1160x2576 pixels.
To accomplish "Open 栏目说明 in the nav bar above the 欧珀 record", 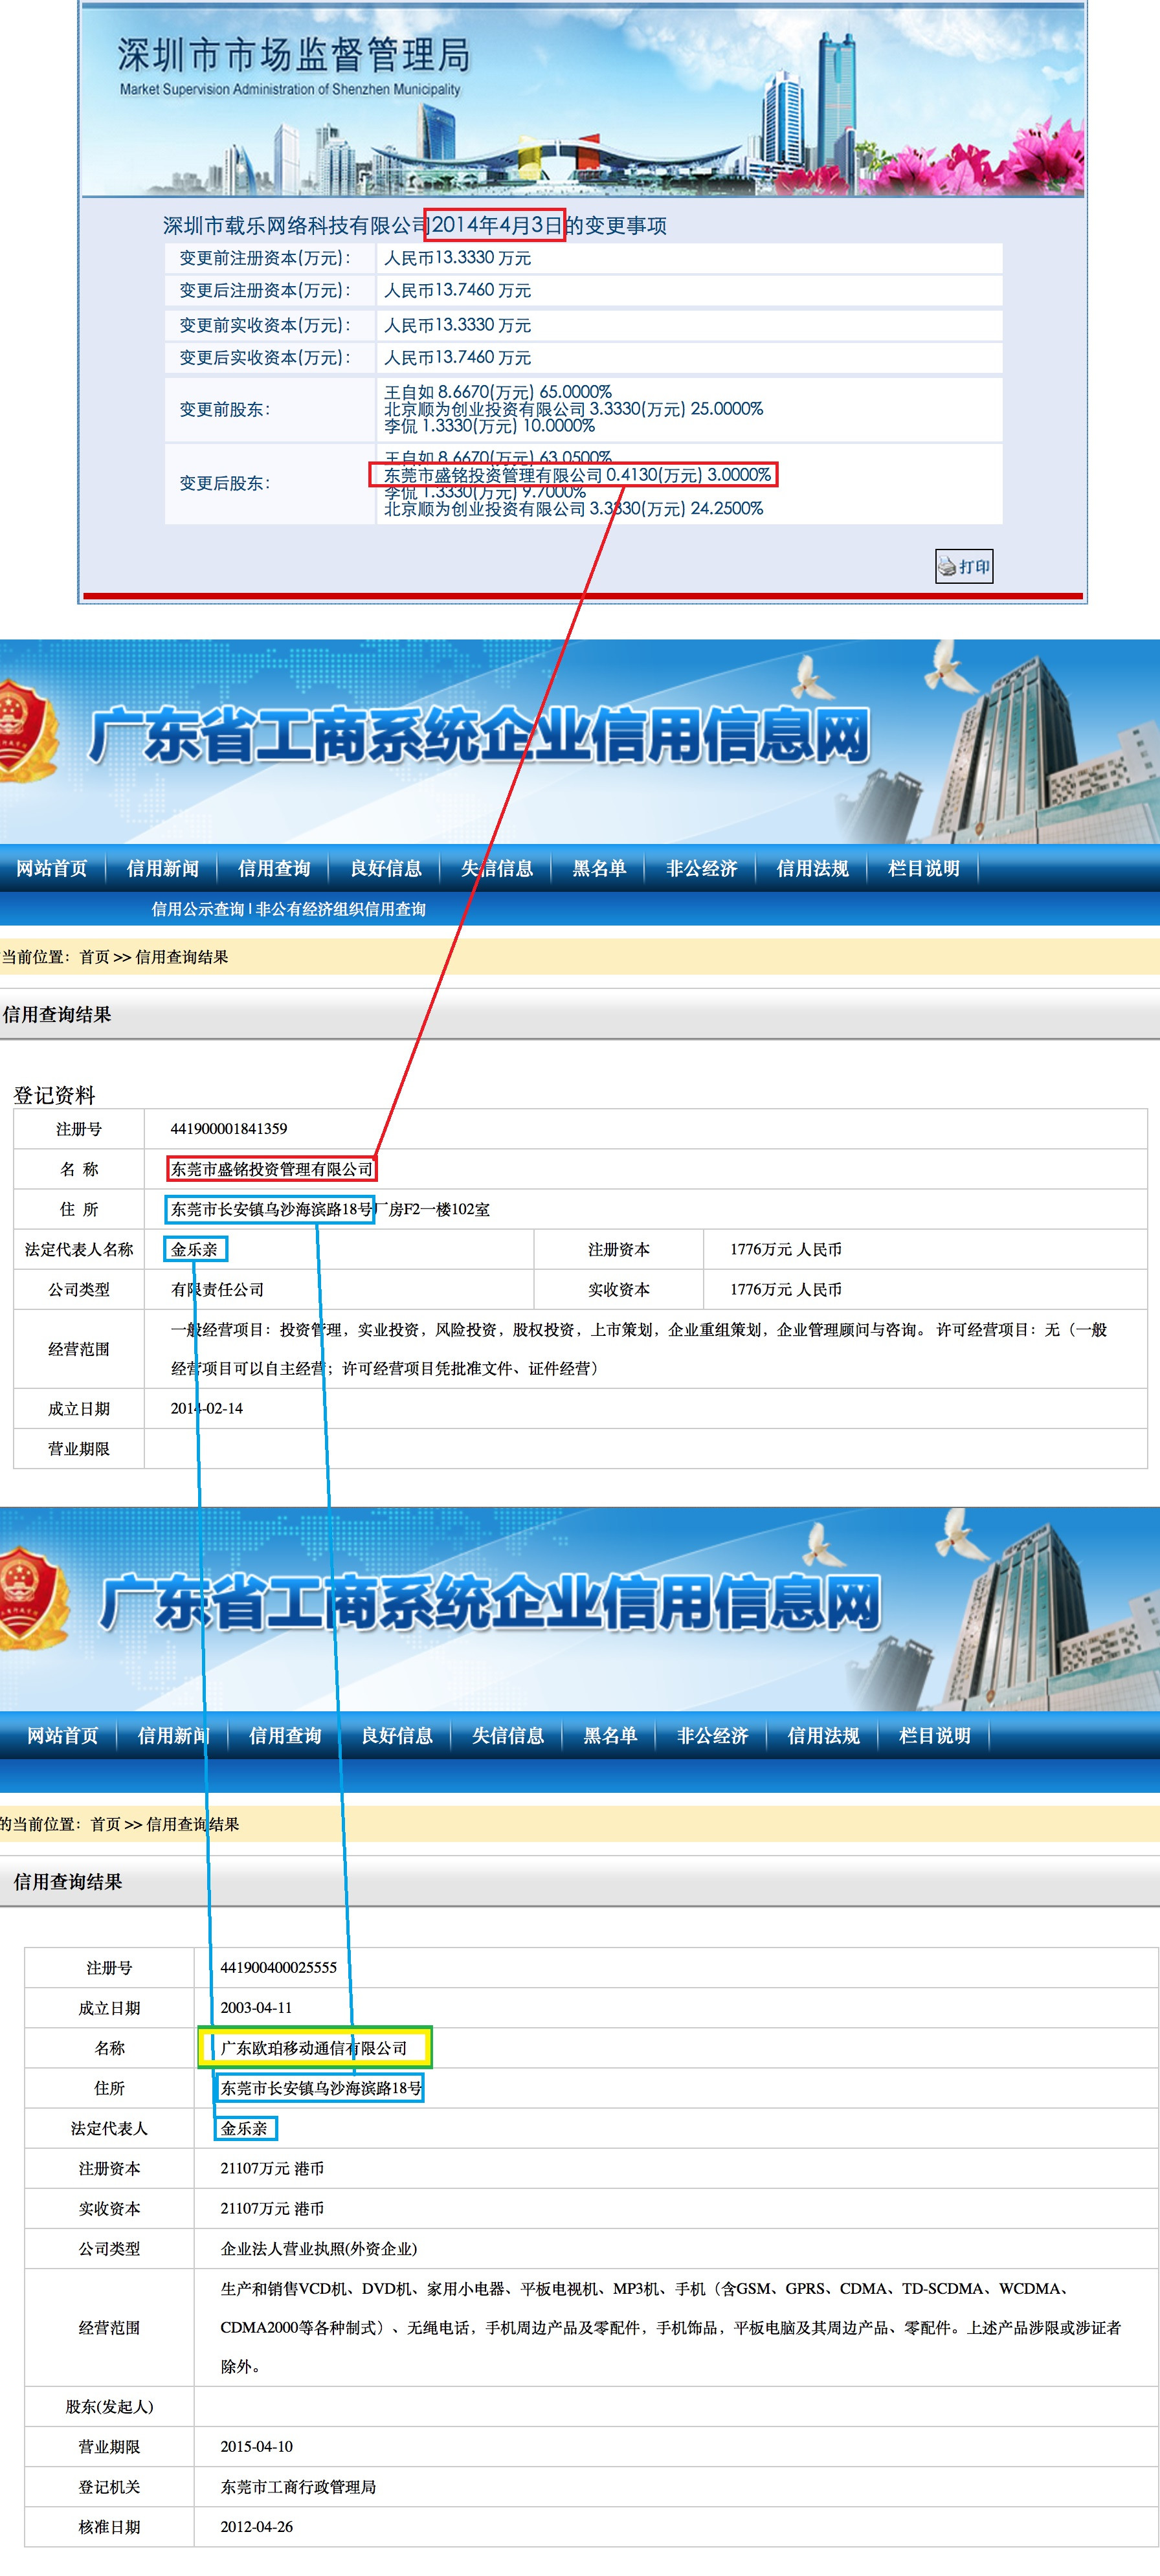I will coord(935,1735).
